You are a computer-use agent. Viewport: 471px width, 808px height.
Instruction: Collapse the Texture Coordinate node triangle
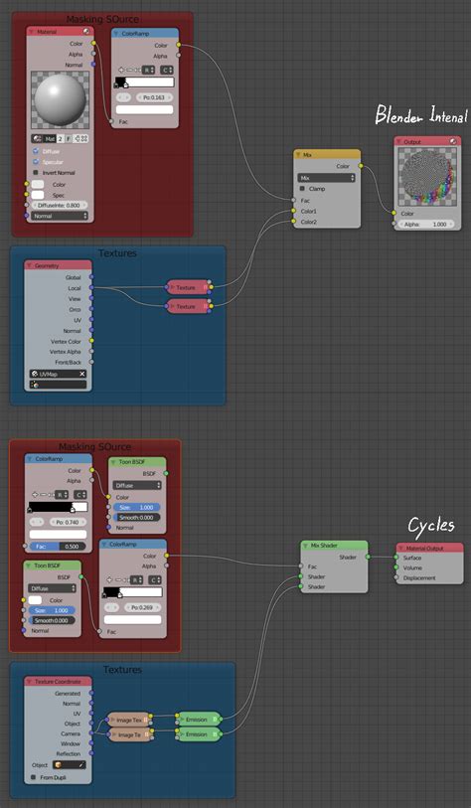coord(30,681)
